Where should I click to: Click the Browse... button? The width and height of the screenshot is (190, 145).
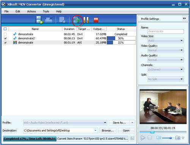pyautogui.click(x=108, y=131)
